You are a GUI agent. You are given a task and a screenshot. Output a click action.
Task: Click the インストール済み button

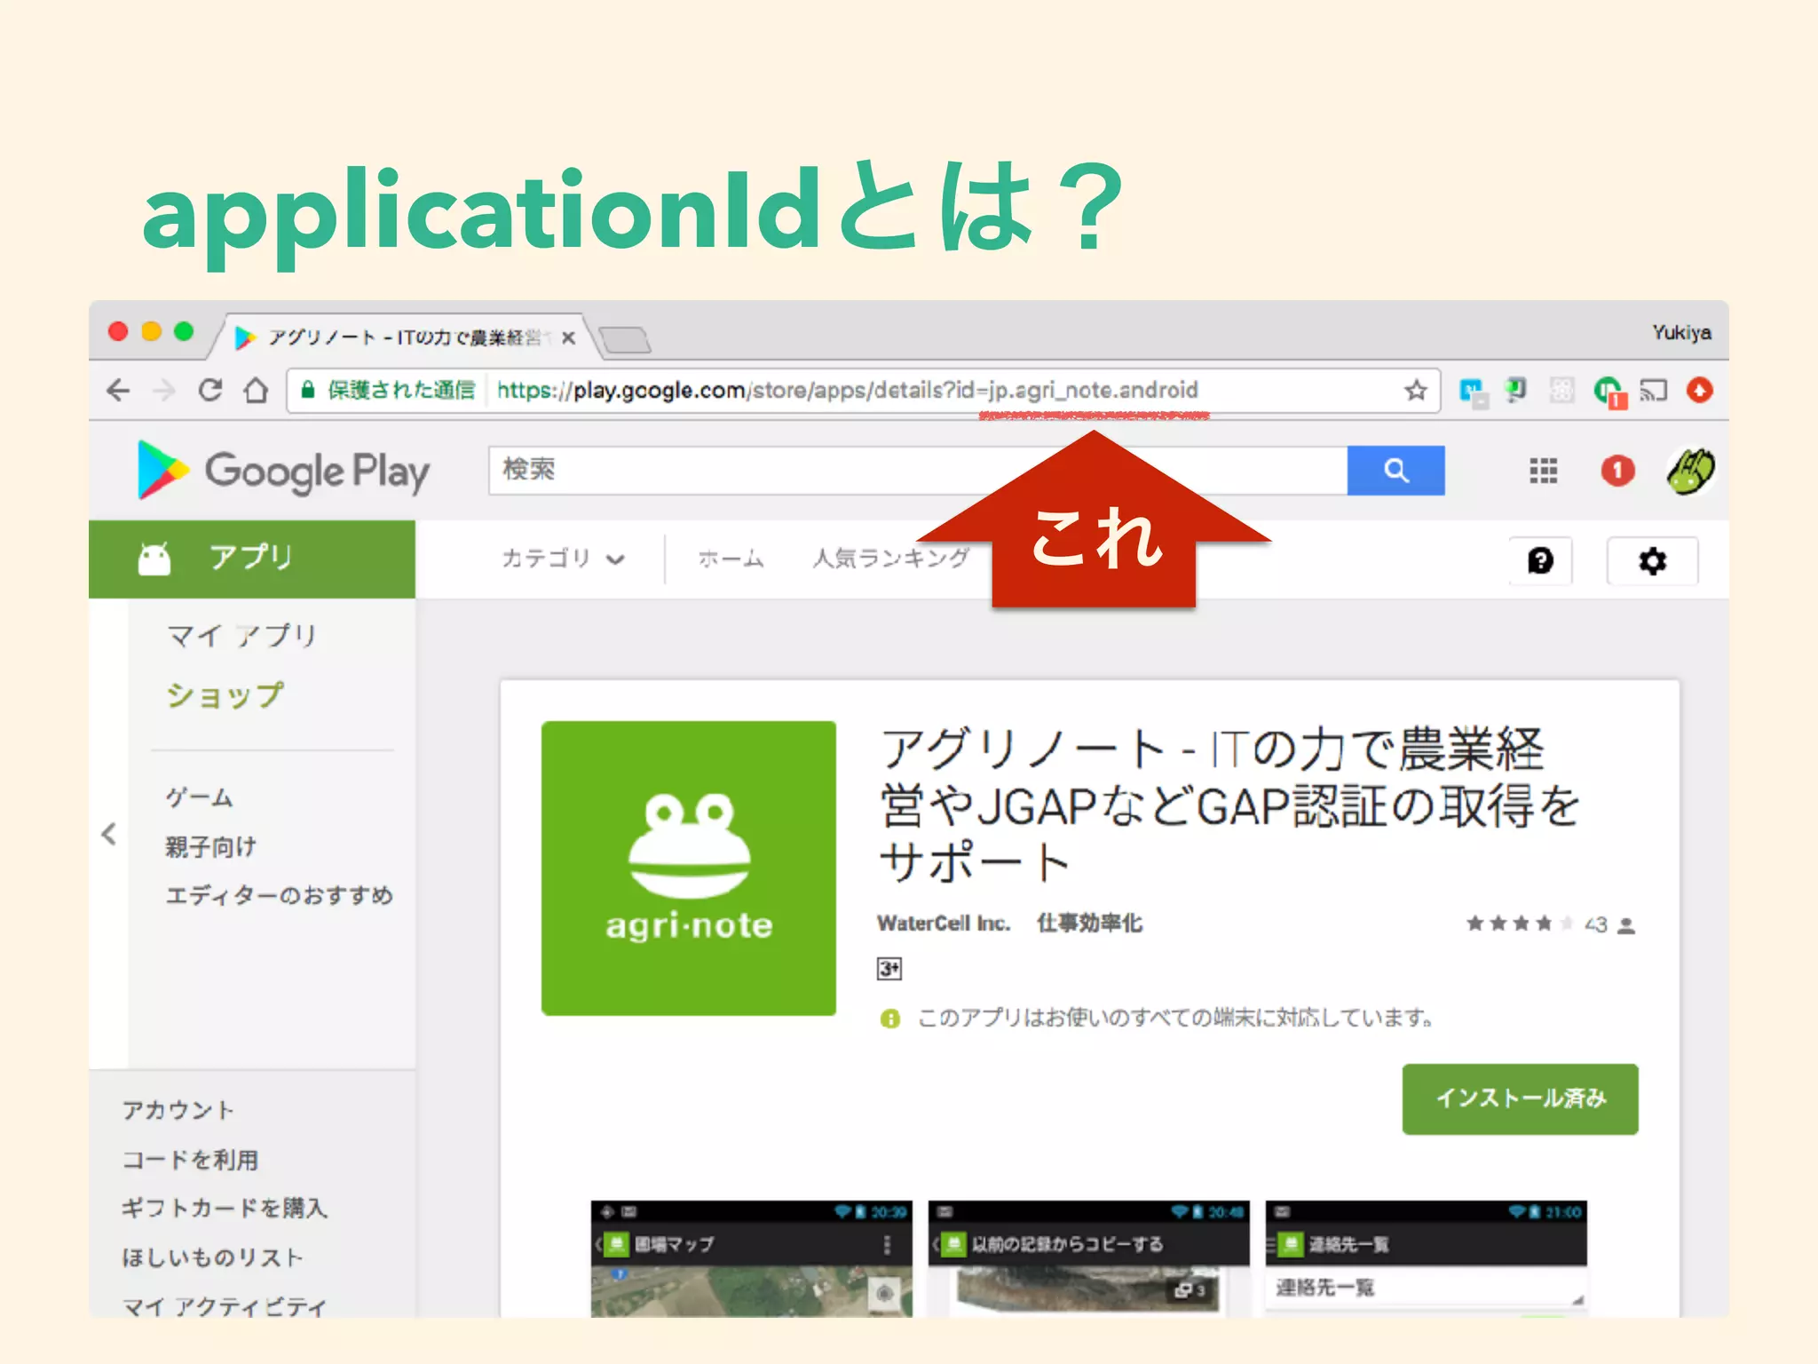tap(1520, 1098)
